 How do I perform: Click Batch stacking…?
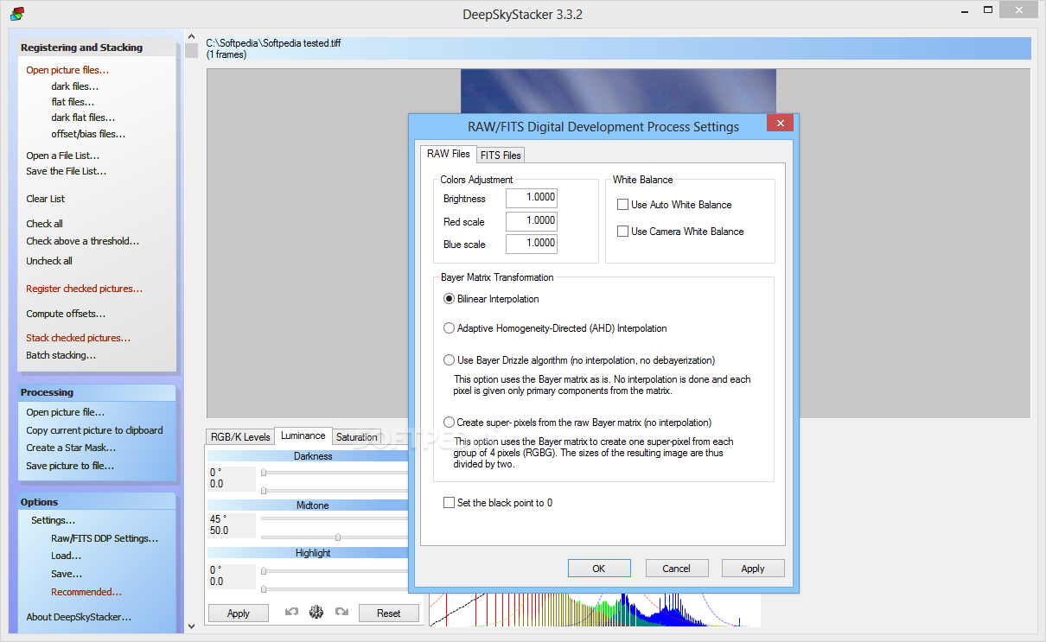pyautogui.click(x=61, y=355)
